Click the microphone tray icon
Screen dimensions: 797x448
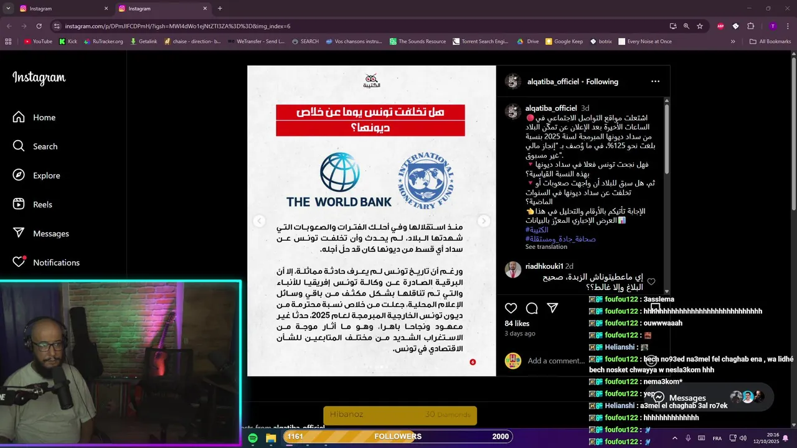[688, 438]
